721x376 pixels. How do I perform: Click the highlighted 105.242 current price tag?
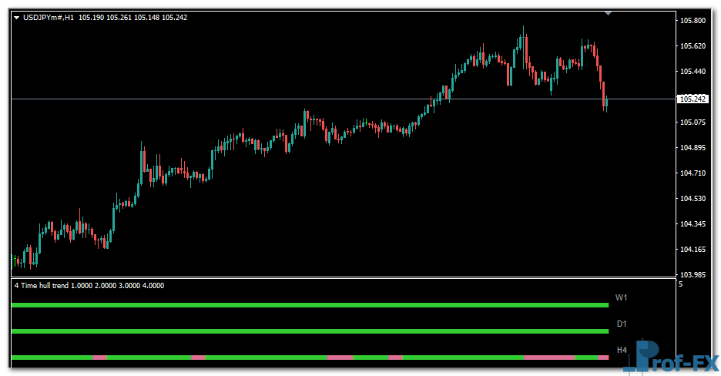(x=692, y=99)
